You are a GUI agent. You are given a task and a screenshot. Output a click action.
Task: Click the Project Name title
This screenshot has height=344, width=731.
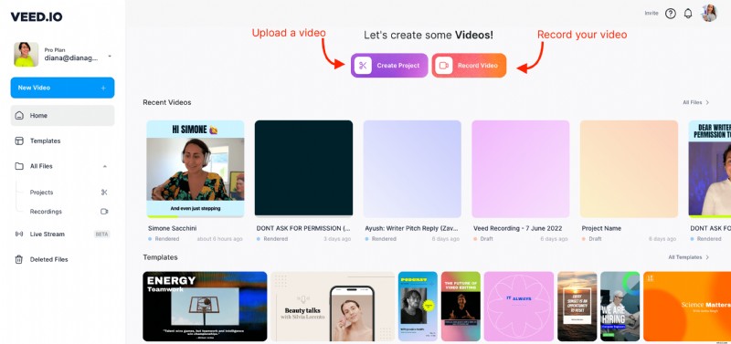pos(601,228)
